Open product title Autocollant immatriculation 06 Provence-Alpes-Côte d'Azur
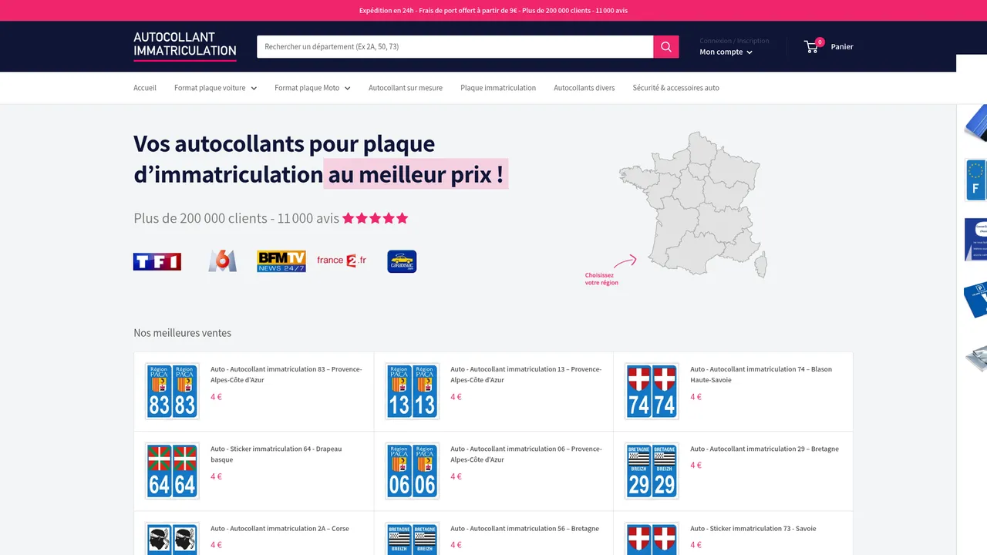 [x=526, y=454]
